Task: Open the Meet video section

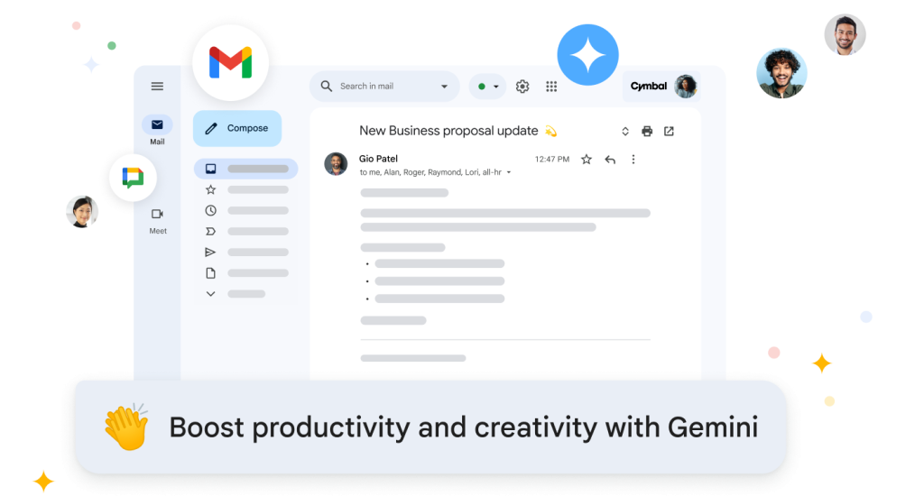Action: [157, 214]
